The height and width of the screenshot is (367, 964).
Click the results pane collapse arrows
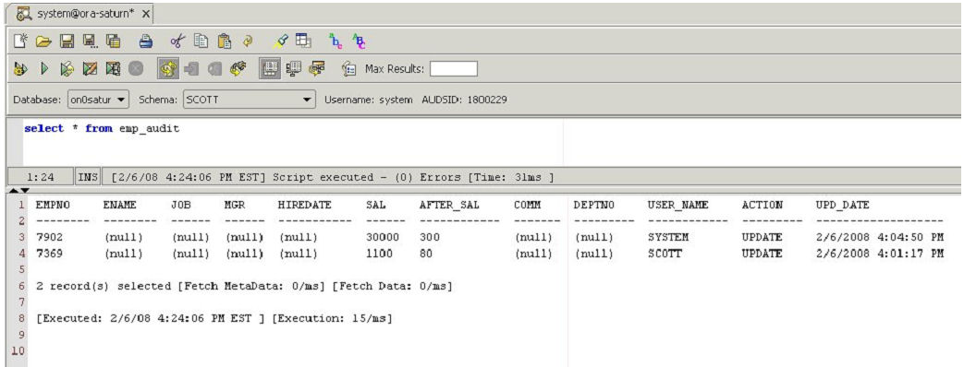20,192
